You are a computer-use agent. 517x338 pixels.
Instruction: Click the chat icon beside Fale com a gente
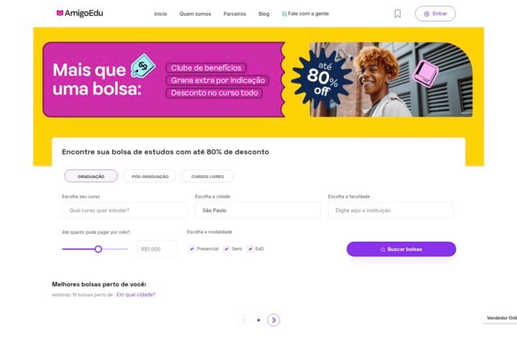pos(284,14)
